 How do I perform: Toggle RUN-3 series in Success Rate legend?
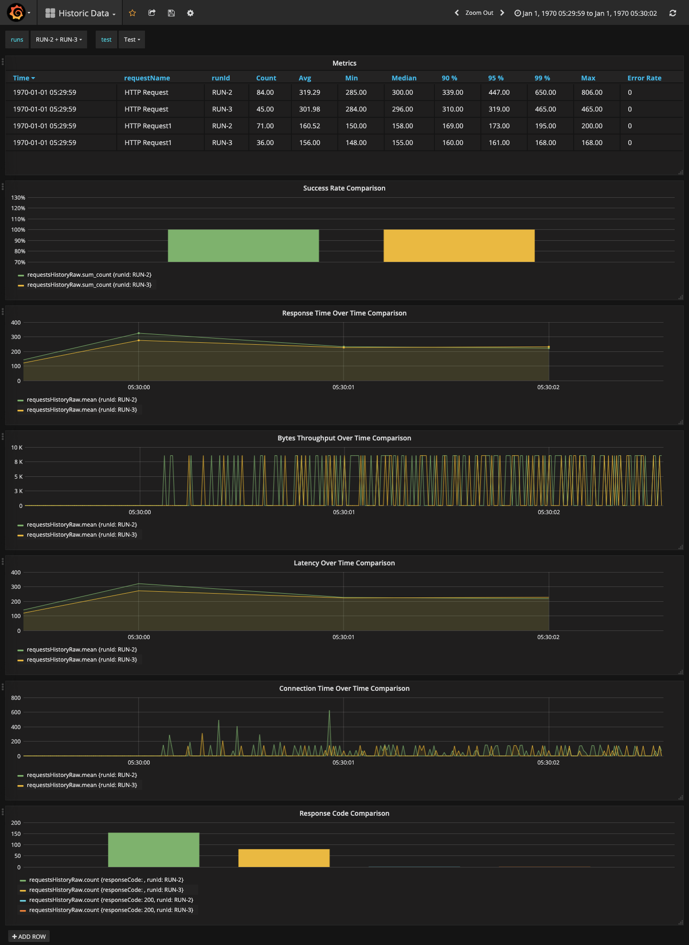coord(89,285)
